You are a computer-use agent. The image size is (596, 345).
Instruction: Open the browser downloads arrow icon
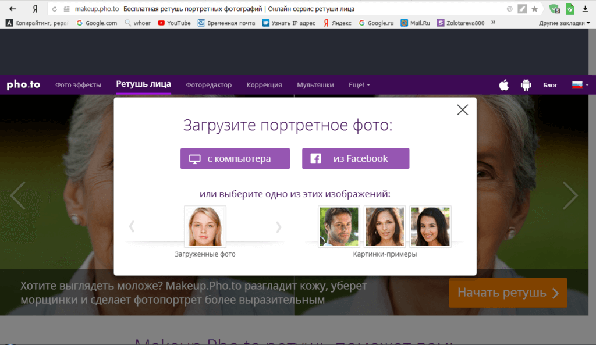pyautogui.click(x=585, y=9)
